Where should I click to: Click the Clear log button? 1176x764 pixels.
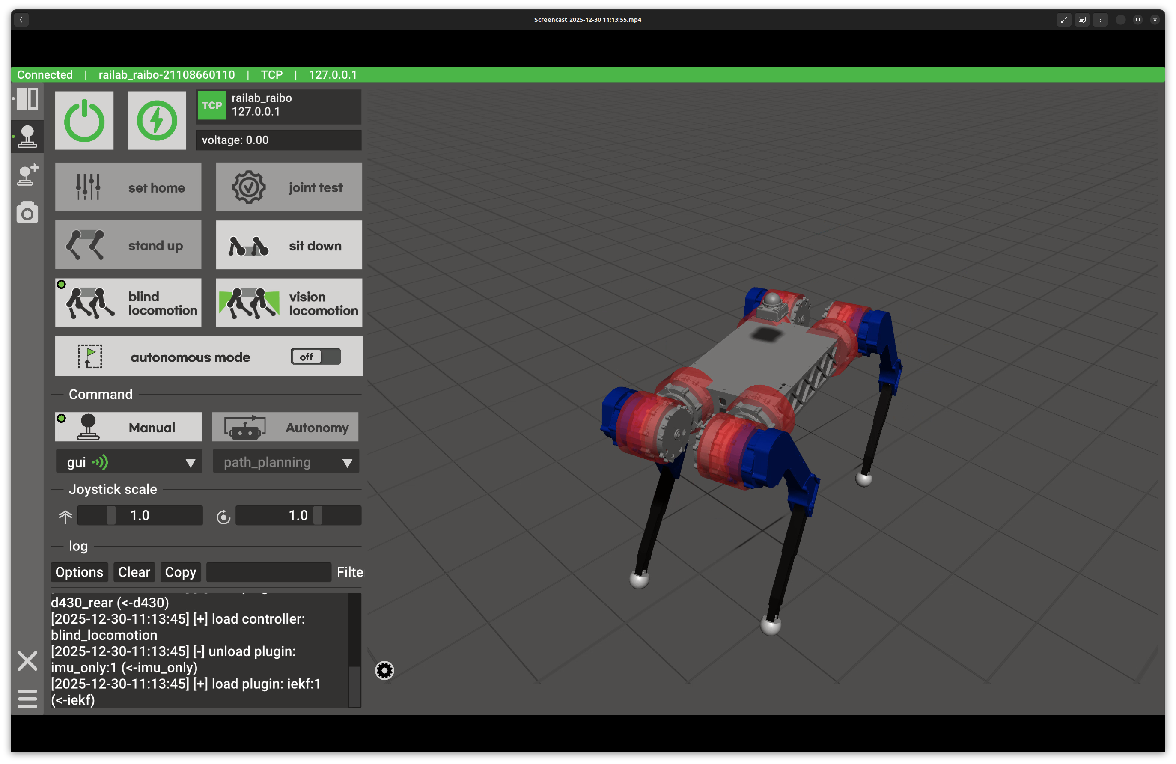134,572
